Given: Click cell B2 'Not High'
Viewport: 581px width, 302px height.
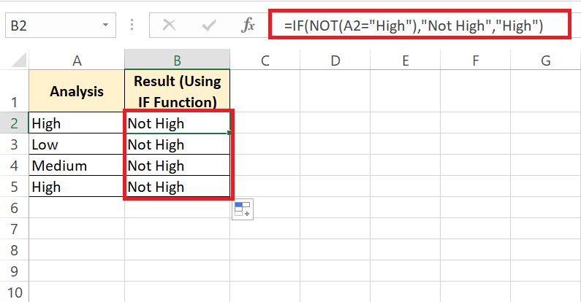Looking at the screenshot, I should pyautogui.click(x=177, y=123).
